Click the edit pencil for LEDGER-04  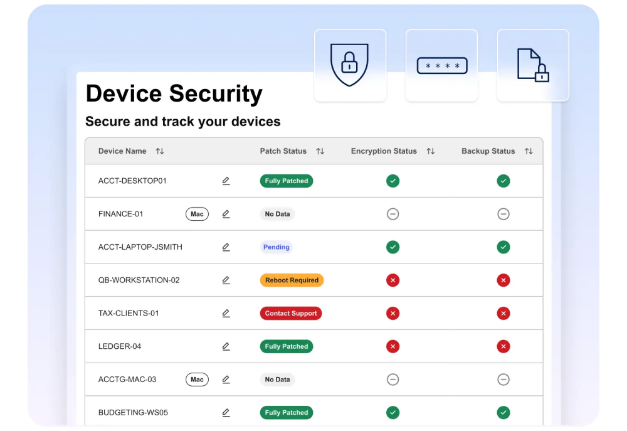226,346
